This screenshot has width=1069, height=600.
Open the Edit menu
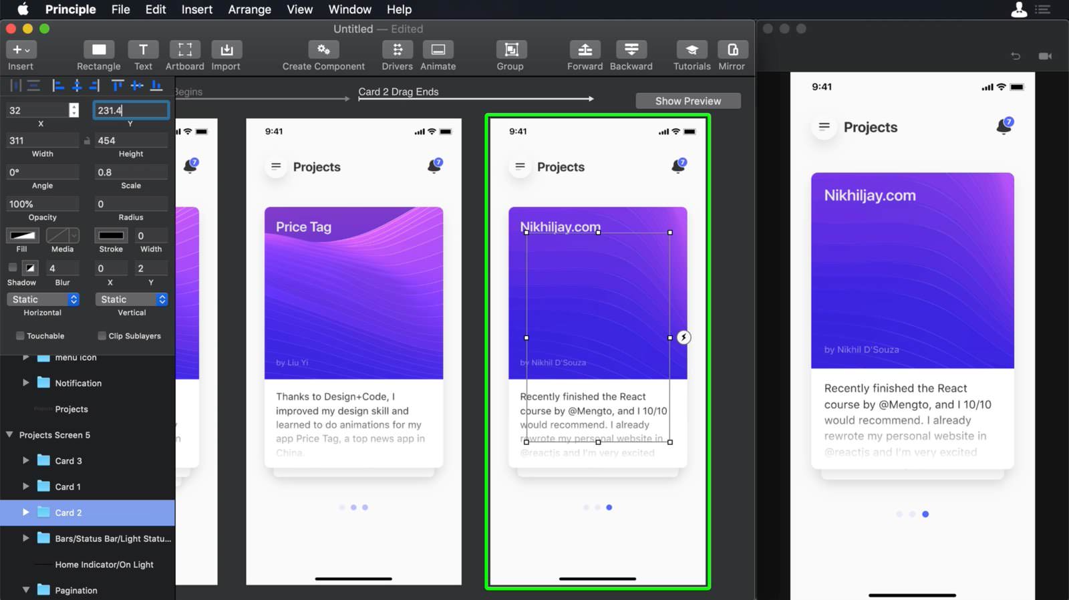pos(156,9)
